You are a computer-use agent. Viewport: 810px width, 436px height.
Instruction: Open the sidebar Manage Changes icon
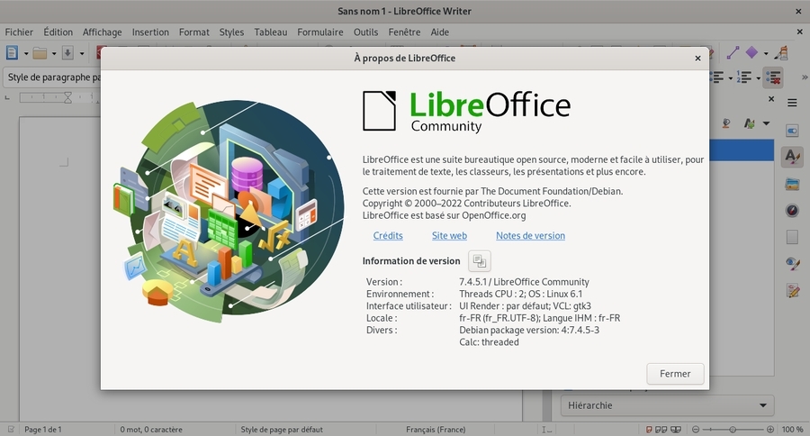pos(792,291)
